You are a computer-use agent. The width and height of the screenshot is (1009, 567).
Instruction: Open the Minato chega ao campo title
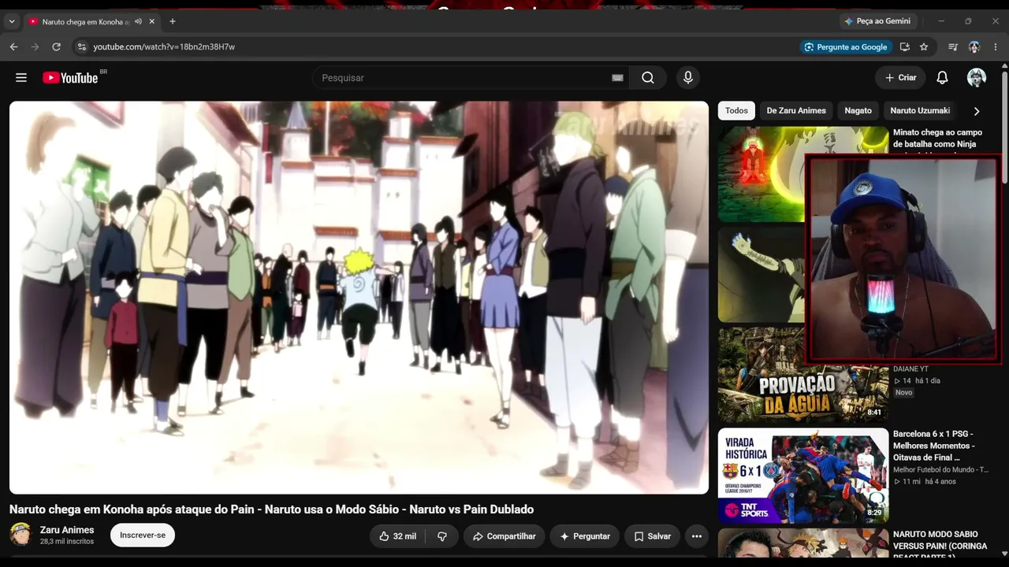point(937,139)
